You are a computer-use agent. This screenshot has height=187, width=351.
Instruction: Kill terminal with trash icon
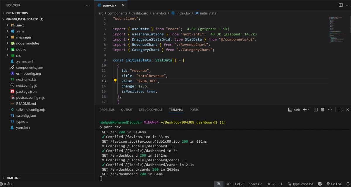[x=323, y=110]
